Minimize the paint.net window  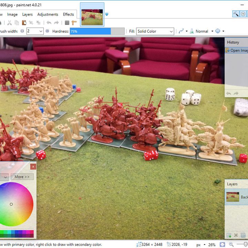[x=242, y=5]
